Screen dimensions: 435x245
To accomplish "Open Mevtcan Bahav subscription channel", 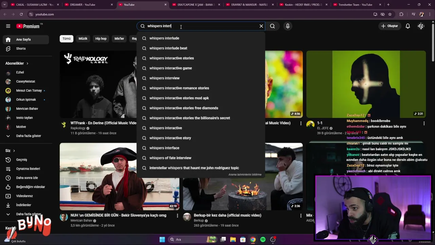I will (26, 109).
